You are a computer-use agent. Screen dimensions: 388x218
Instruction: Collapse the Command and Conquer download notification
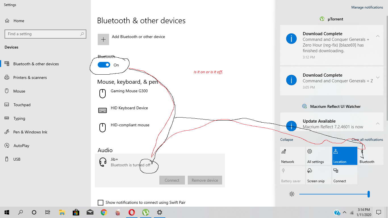point(378,36)
